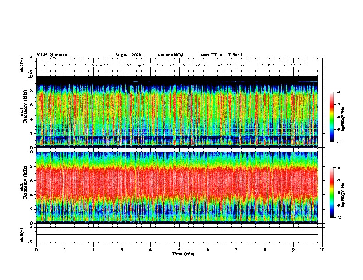The image size is (363, 280).
Task: Click time axis tick label "1"
Action: point(65,249)
